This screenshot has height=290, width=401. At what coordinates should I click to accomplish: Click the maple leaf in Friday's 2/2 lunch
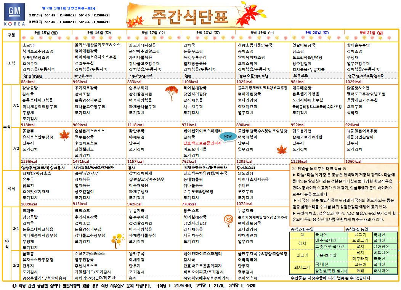(281, 150)
